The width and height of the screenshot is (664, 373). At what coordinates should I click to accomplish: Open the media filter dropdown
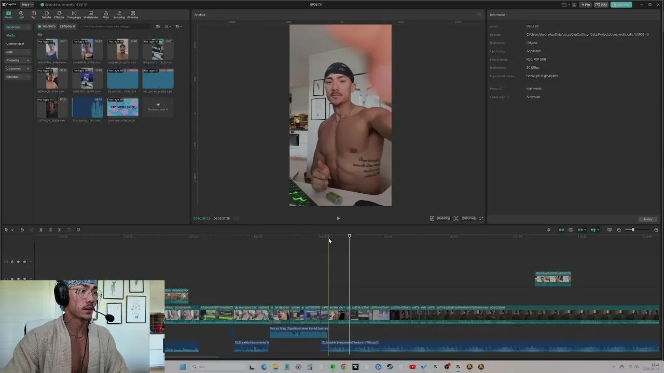pos(178,26)
